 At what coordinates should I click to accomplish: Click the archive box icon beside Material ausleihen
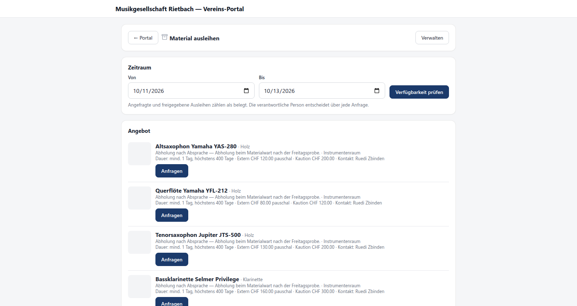click(164, 37)
